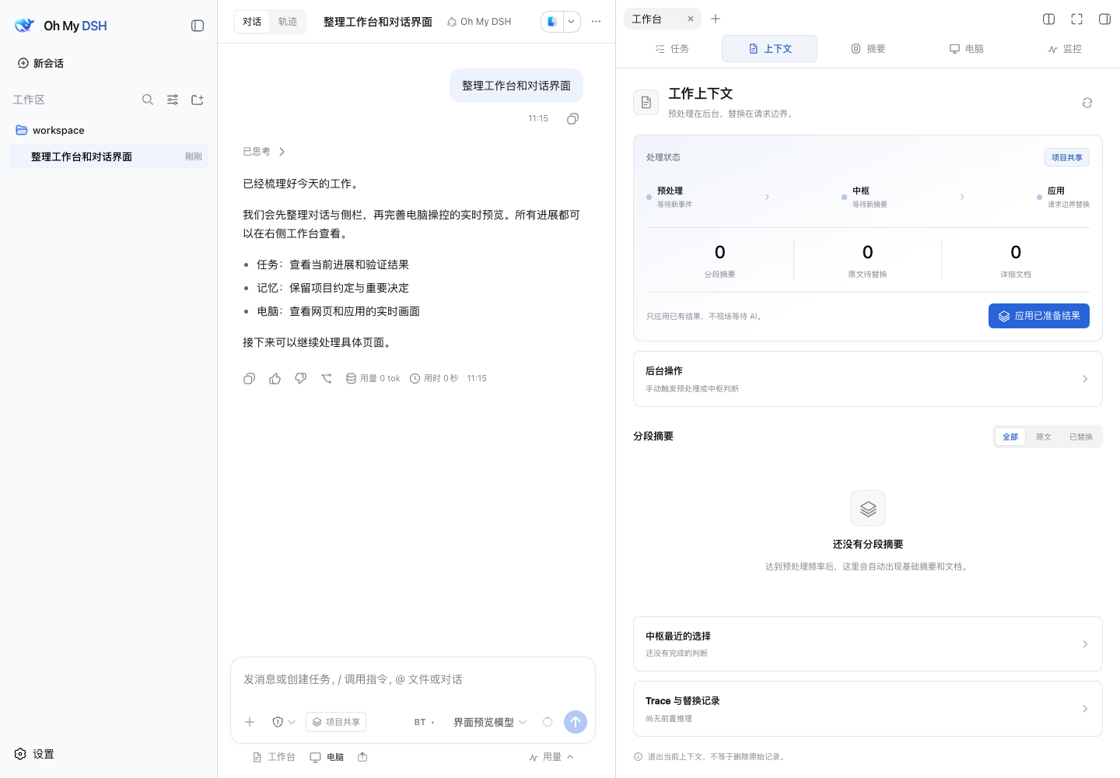The image size is (1120, 778).
Task: Add a new workbench tab
Action: [x=716, y=19]
